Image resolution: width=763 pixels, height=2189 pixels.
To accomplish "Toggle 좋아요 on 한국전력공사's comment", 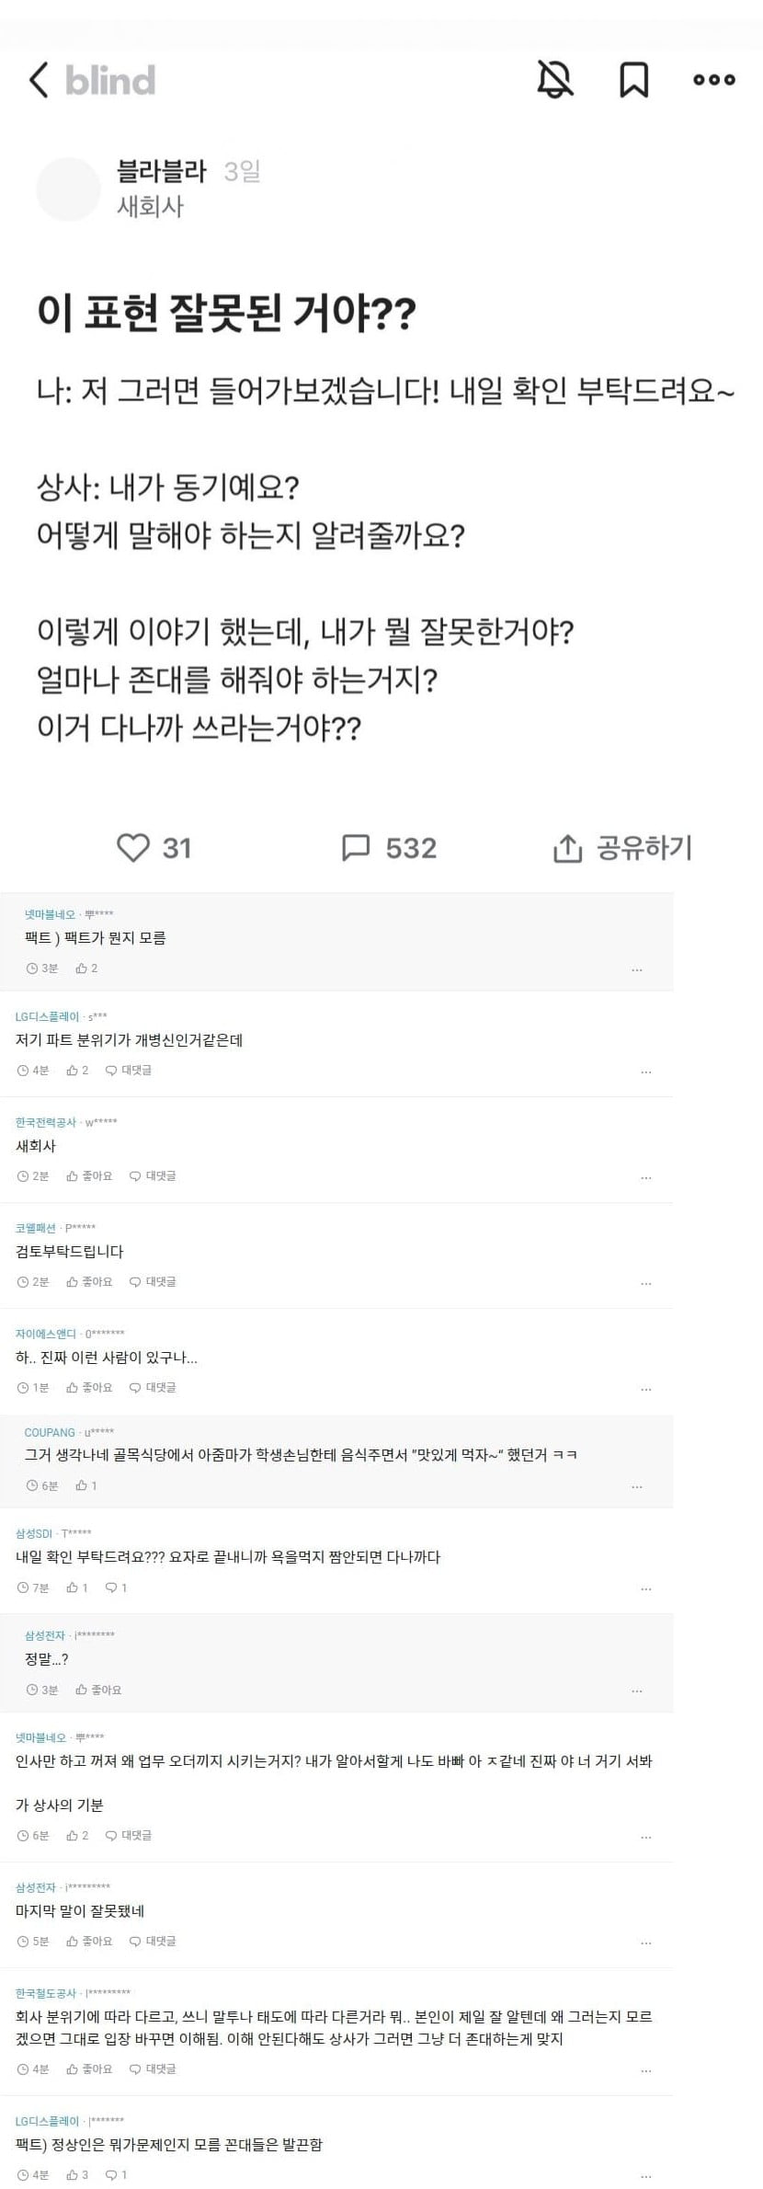I will (x=92, y=1176).
